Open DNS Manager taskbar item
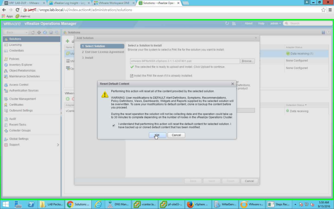Screen dimensions: 334x209 click(x=118, y=204)
